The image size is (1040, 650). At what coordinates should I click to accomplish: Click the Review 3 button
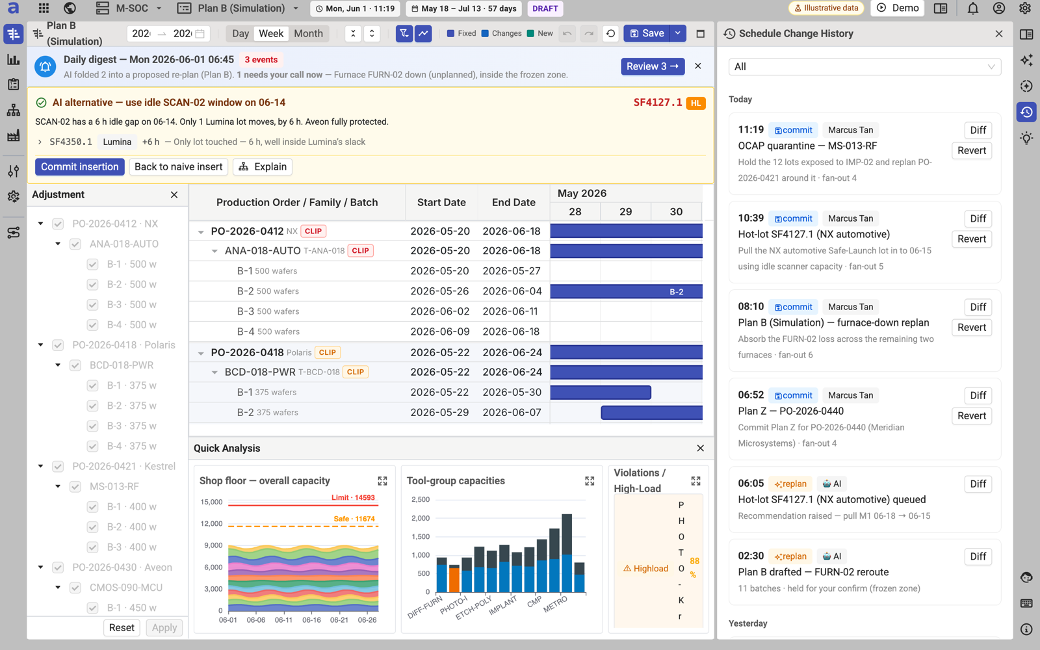[653, 66]
